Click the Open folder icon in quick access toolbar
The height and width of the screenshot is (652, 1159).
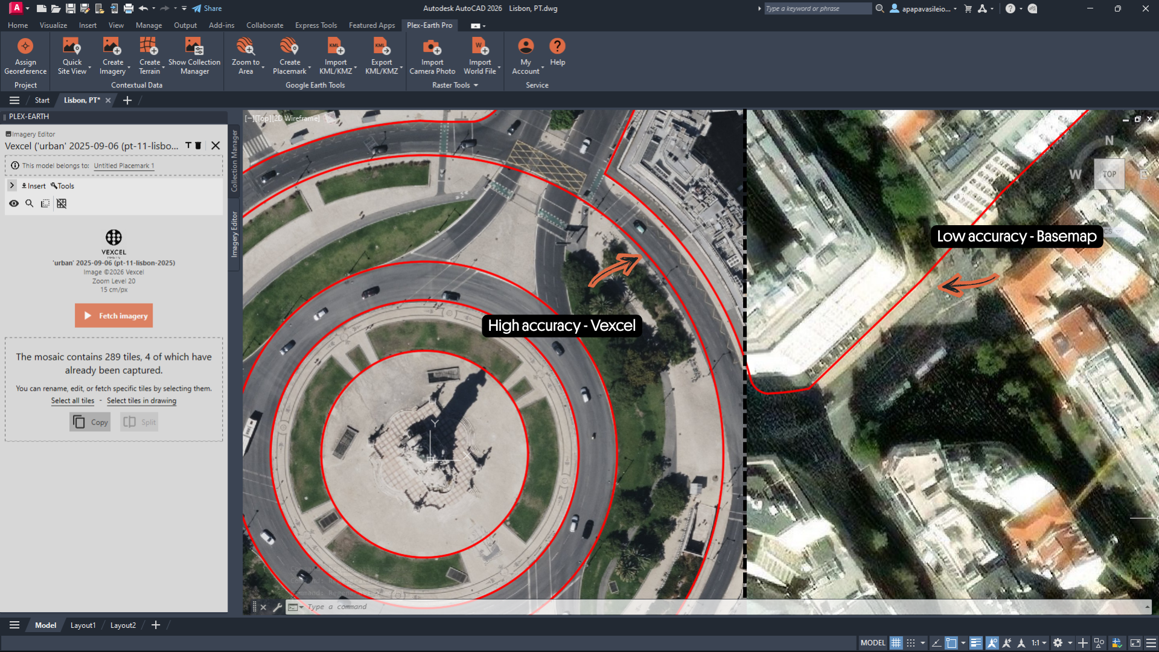(56, 8)
